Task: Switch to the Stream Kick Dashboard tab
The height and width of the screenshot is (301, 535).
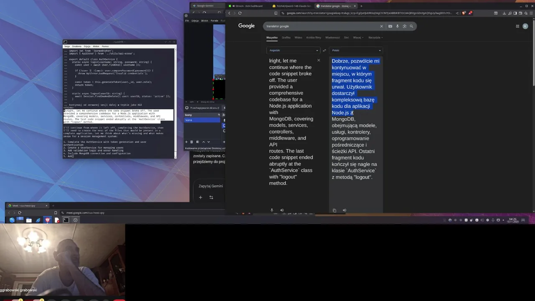Action: click(248, 6)
